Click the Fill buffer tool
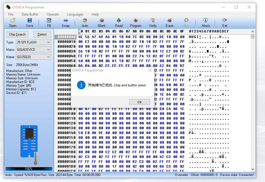Image resolution: width=265 pixels, height=182 pixels. tap(49, 23)
